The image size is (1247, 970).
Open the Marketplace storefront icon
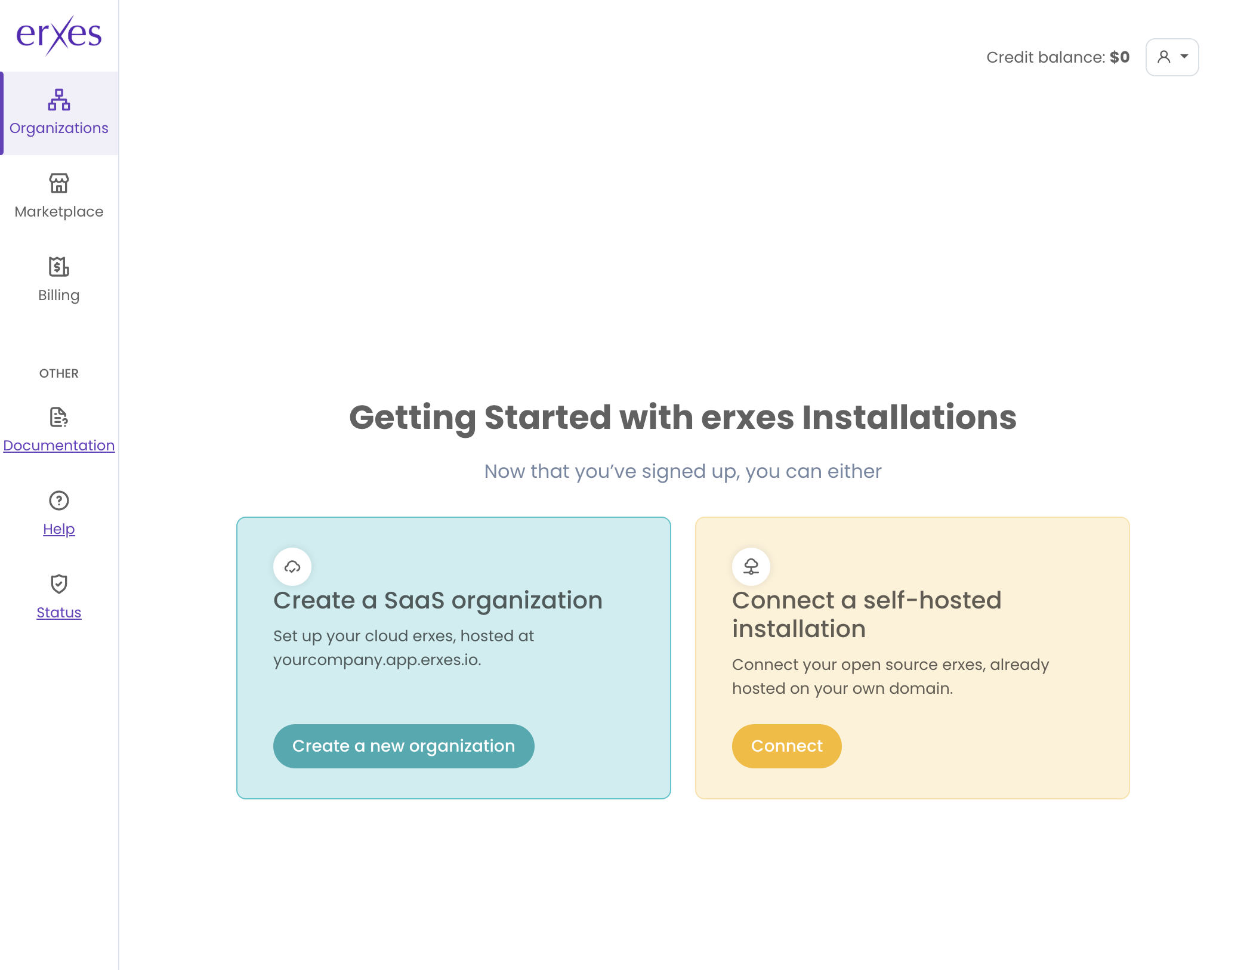[x=59, y=183]
